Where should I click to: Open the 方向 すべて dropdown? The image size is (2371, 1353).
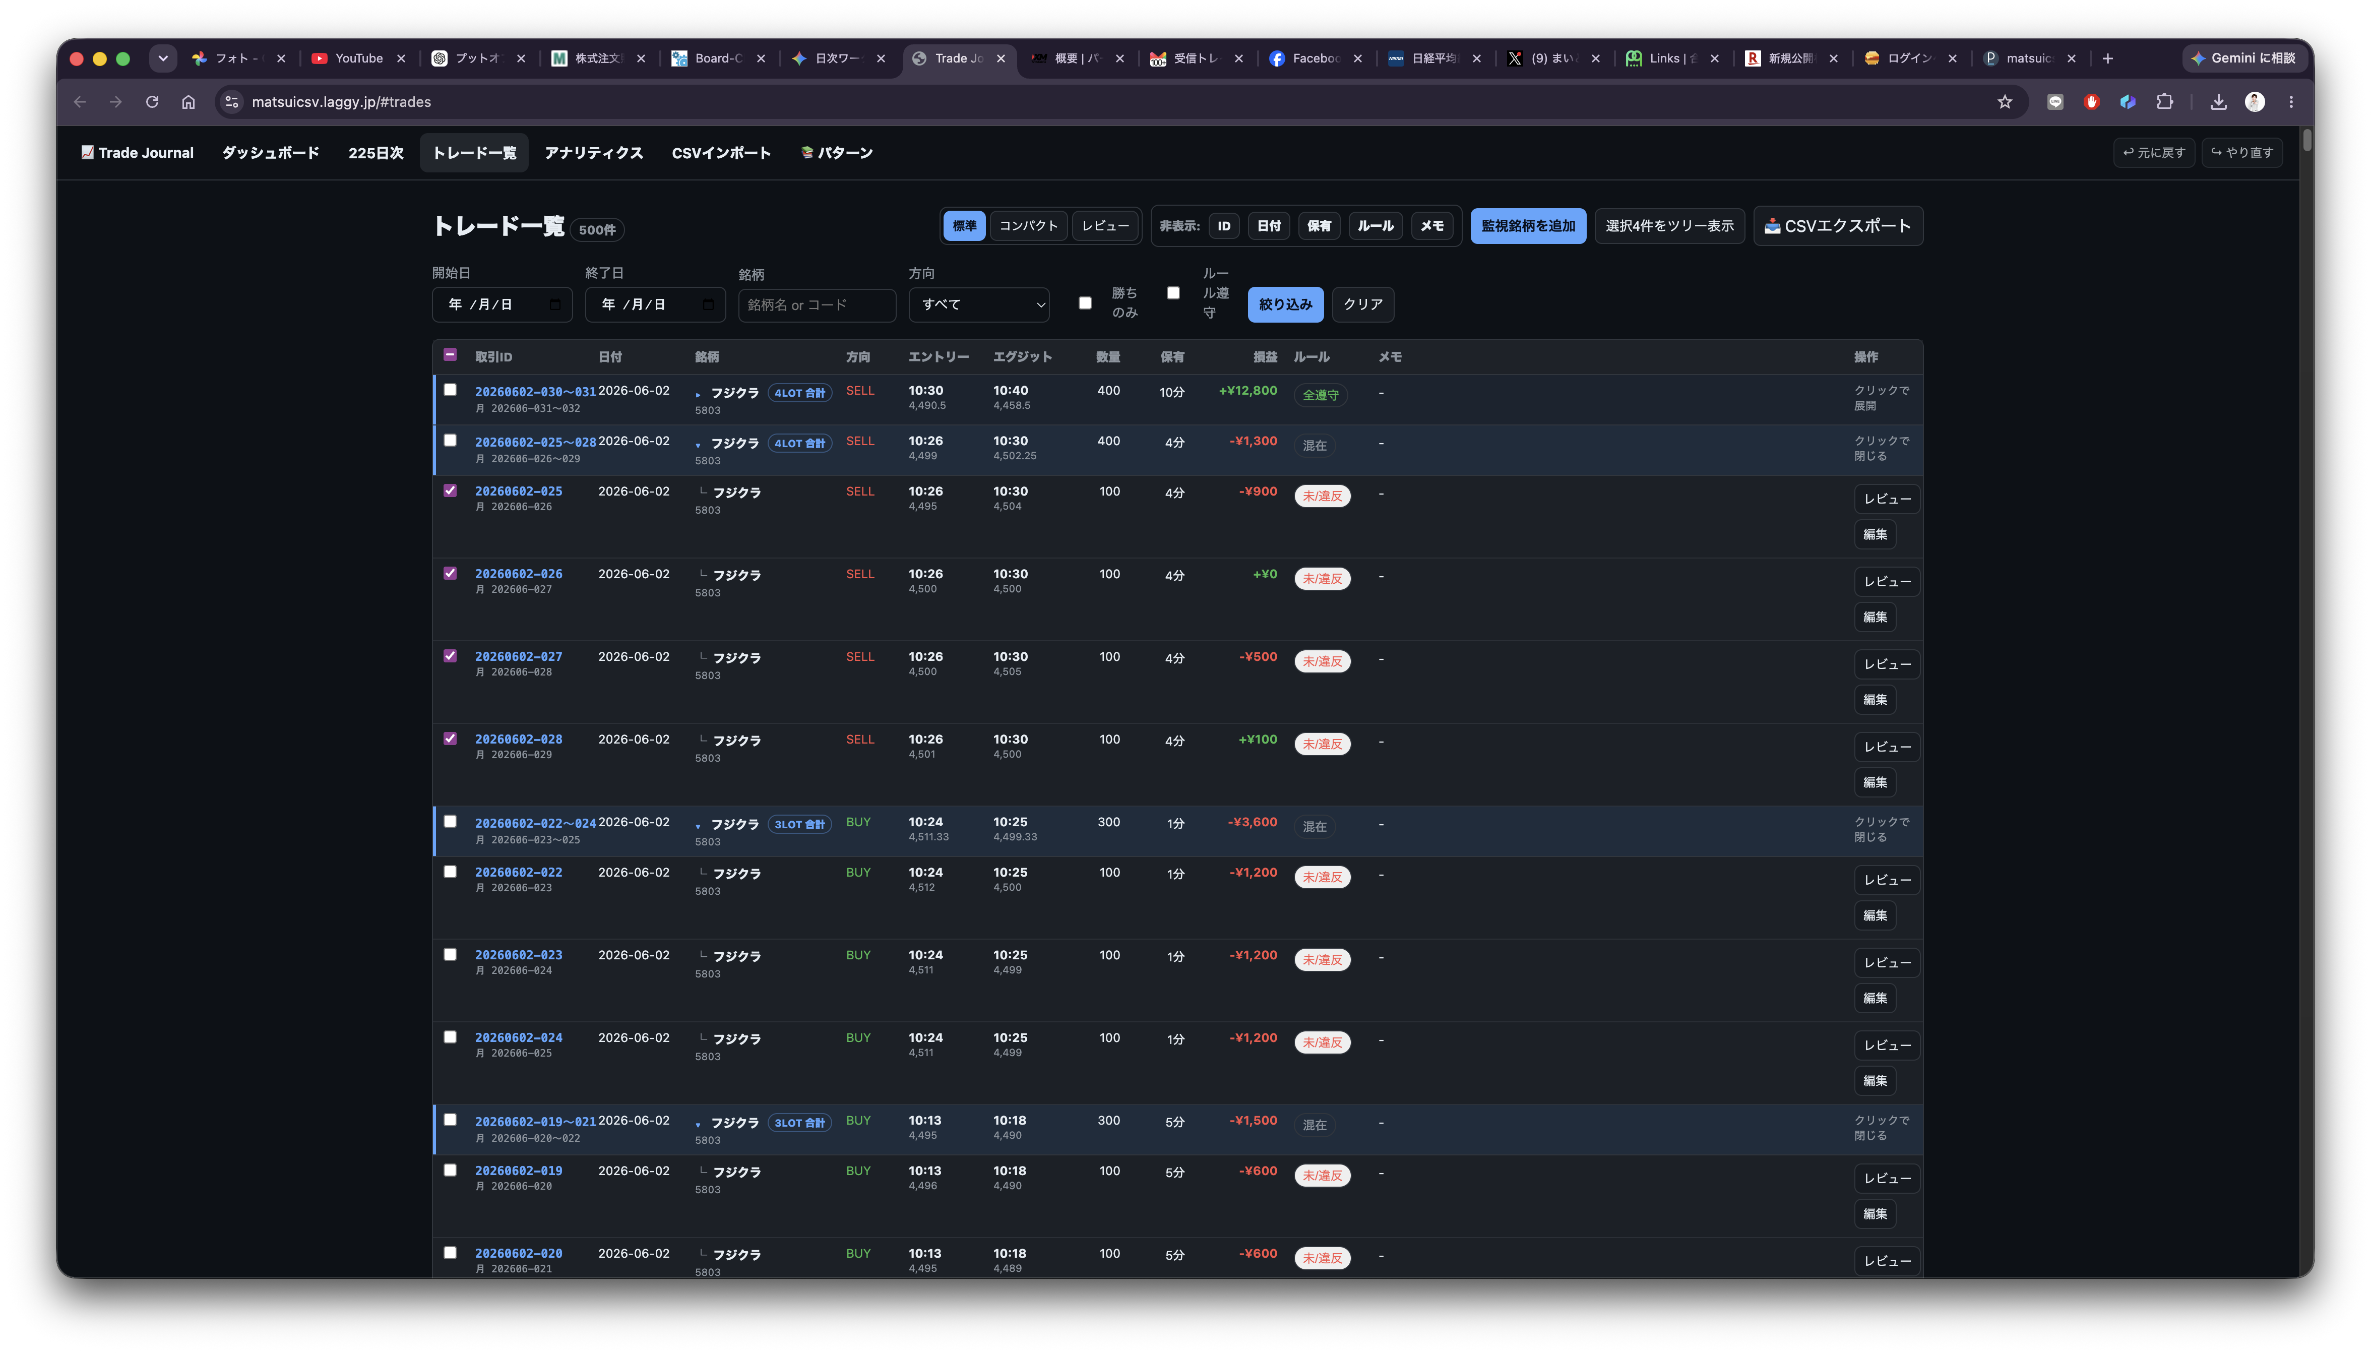[x=979, y=305]
